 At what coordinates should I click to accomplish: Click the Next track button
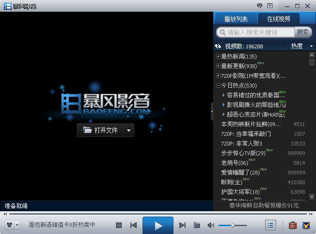[182, 225]
